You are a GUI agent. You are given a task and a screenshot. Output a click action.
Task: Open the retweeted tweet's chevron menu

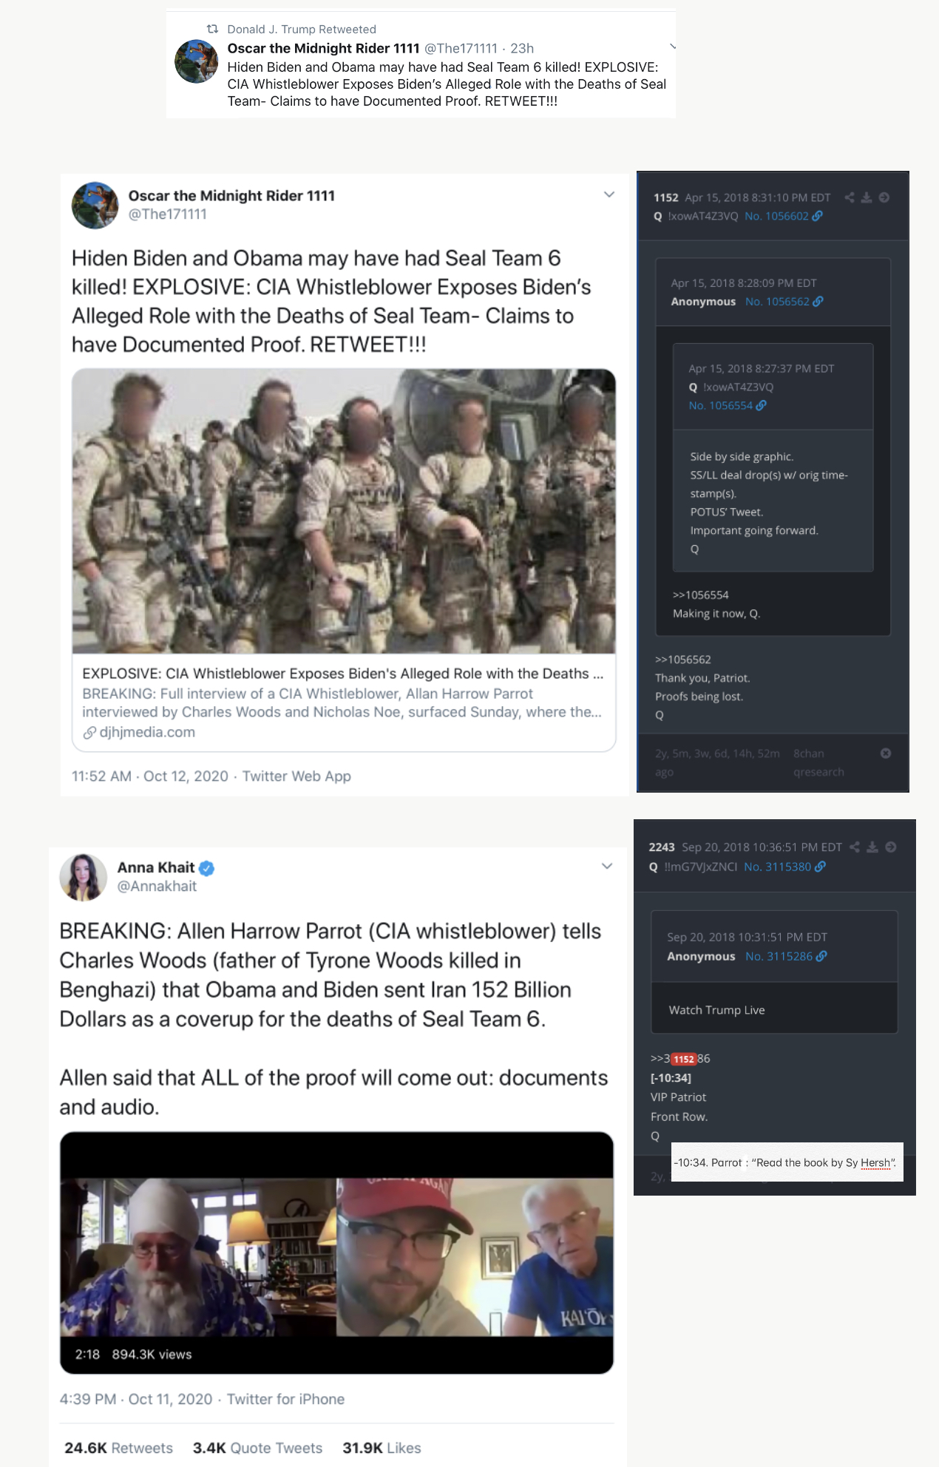(672, 47)
